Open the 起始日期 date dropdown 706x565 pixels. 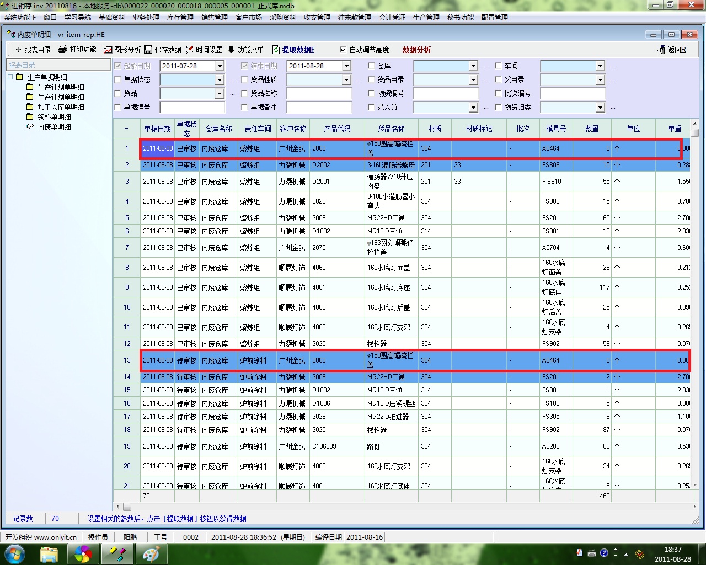click(x=220, y=66)
